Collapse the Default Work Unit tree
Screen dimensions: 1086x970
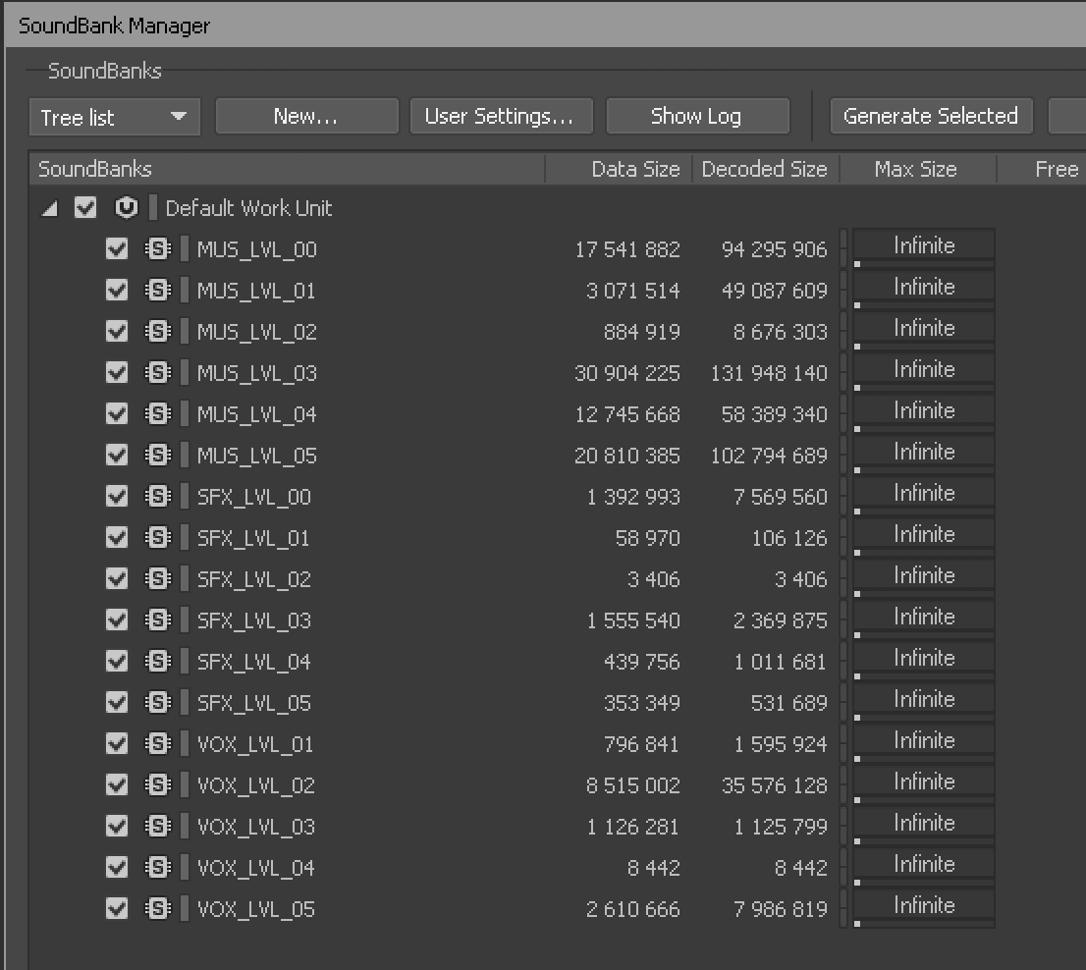coord(49,208)
